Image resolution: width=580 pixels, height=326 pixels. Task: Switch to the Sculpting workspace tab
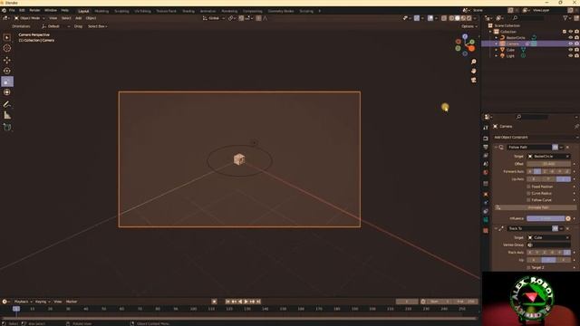(x=121, y=11)
